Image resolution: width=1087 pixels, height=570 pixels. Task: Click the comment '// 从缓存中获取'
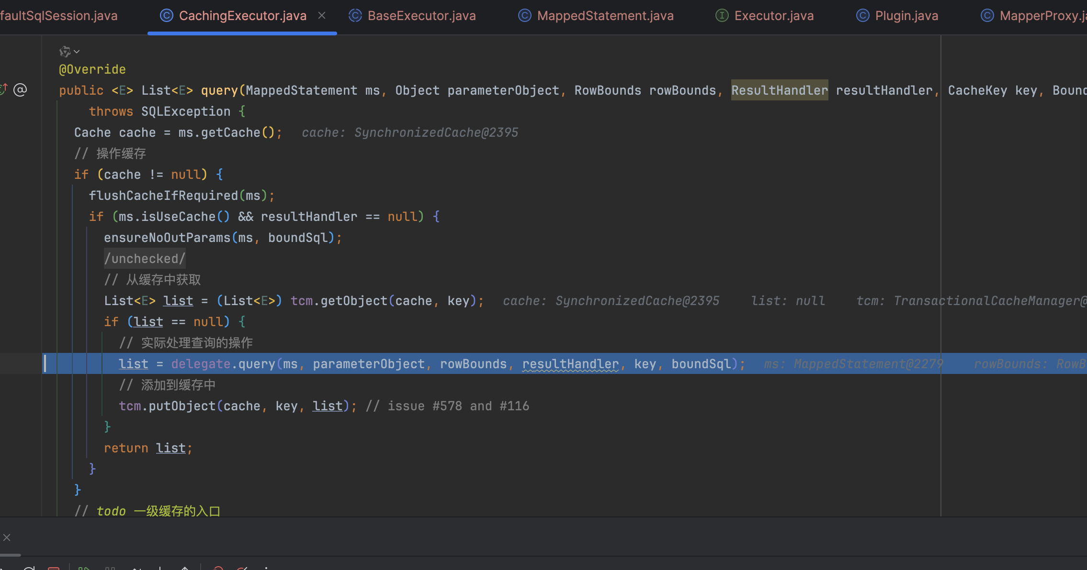coord(152,280)
